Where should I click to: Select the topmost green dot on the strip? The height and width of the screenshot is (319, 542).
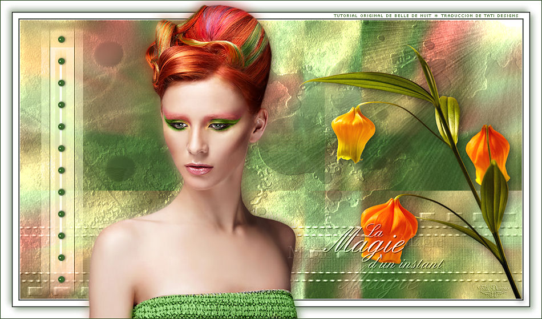[61, 39]
